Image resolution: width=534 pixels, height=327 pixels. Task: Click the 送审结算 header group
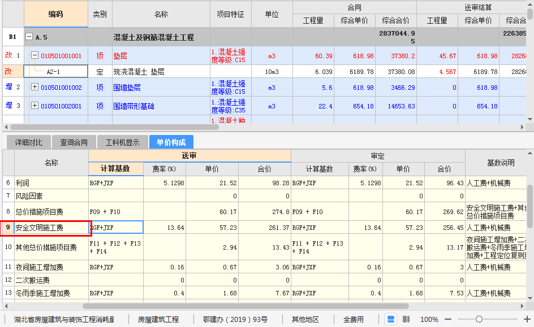click(x=478, y=7)
